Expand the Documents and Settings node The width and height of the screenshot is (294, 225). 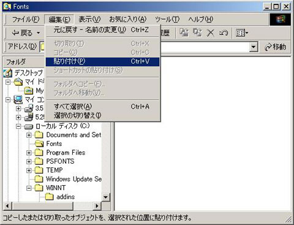coord(29,135)
